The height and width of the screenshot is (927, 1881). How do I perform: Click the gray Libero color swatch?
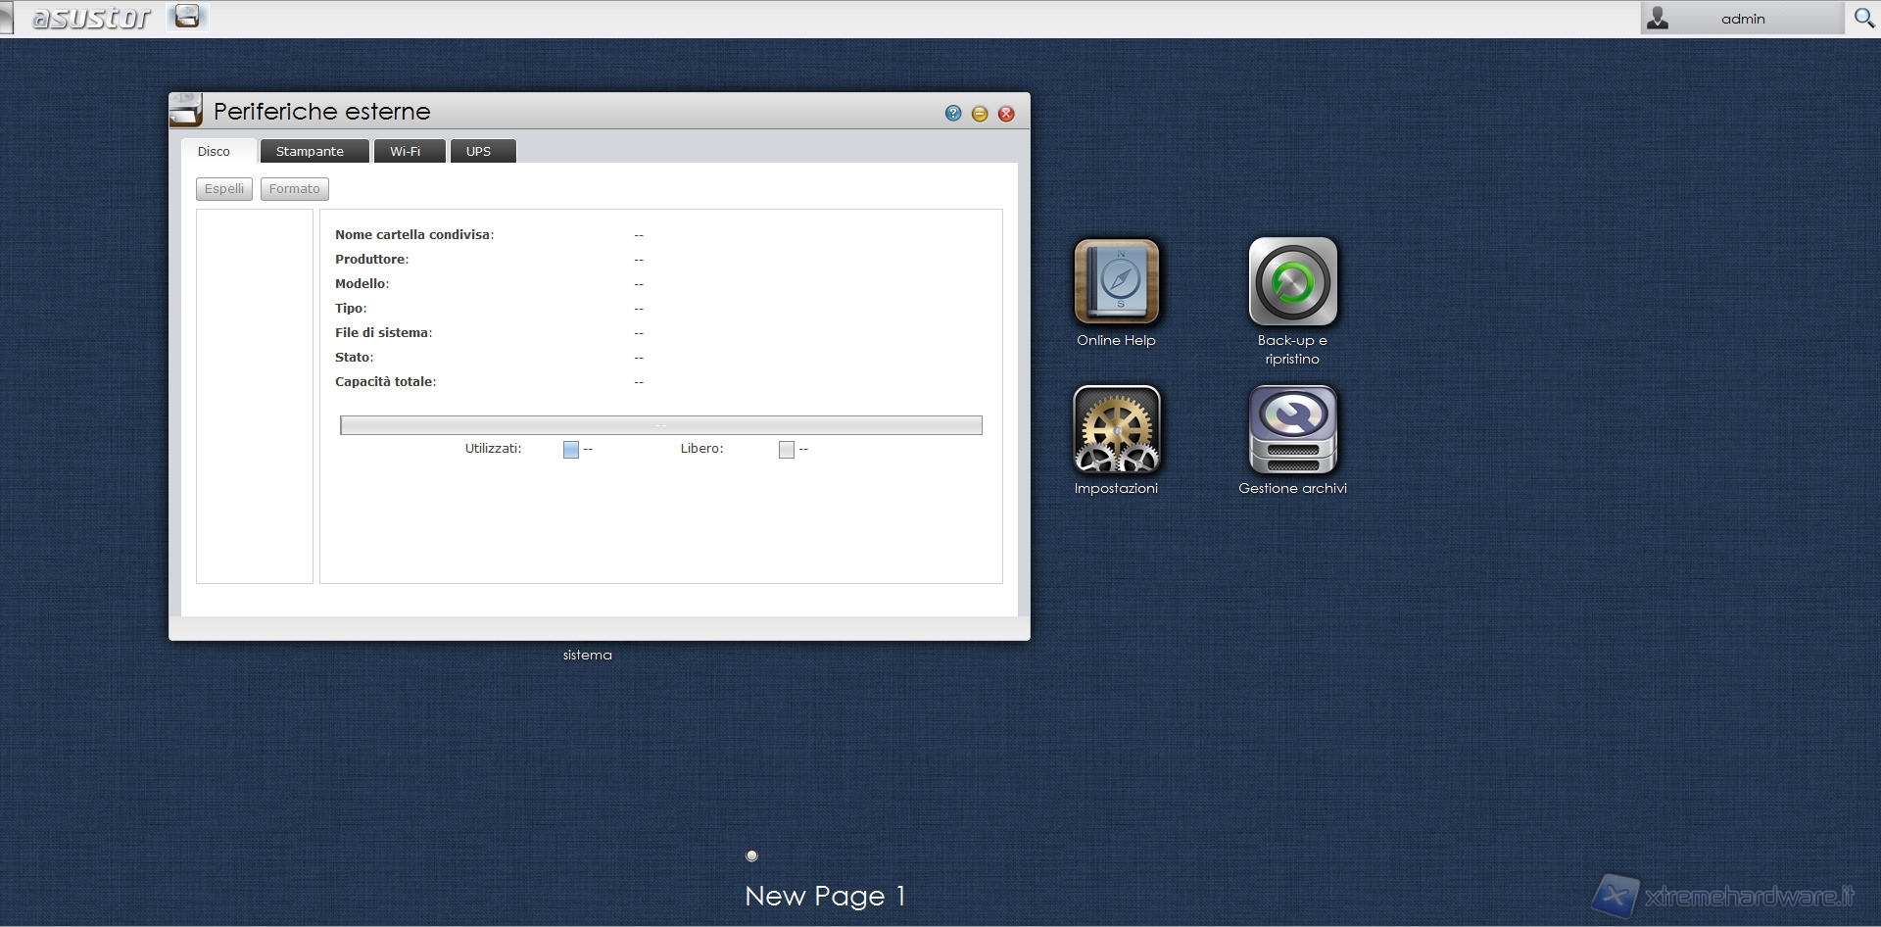tap(786, 450)
